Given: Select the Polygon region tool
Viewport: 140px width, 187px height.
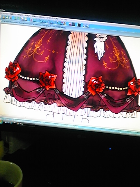Looking at the screenshot, I should point(44,21).
